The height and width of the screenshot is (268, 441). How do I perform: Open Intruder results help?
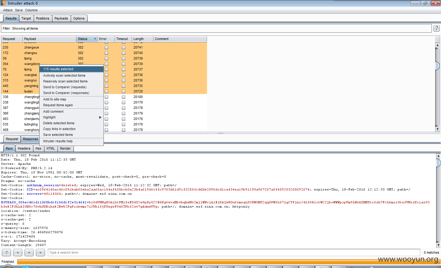click(71, 141)
